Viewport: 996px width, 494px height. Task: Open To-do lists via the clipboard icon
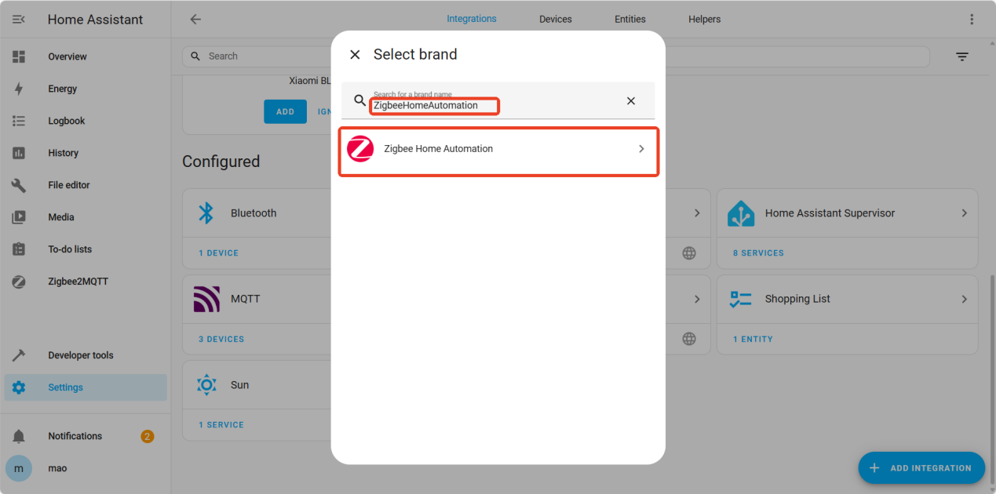[19, 249]
